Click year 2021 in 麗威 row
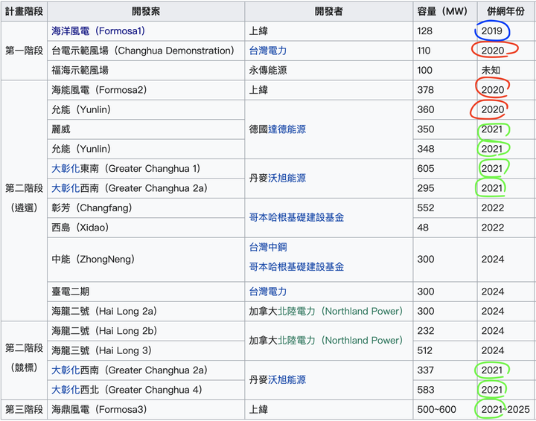536x421 pixels. pos(492,129)
